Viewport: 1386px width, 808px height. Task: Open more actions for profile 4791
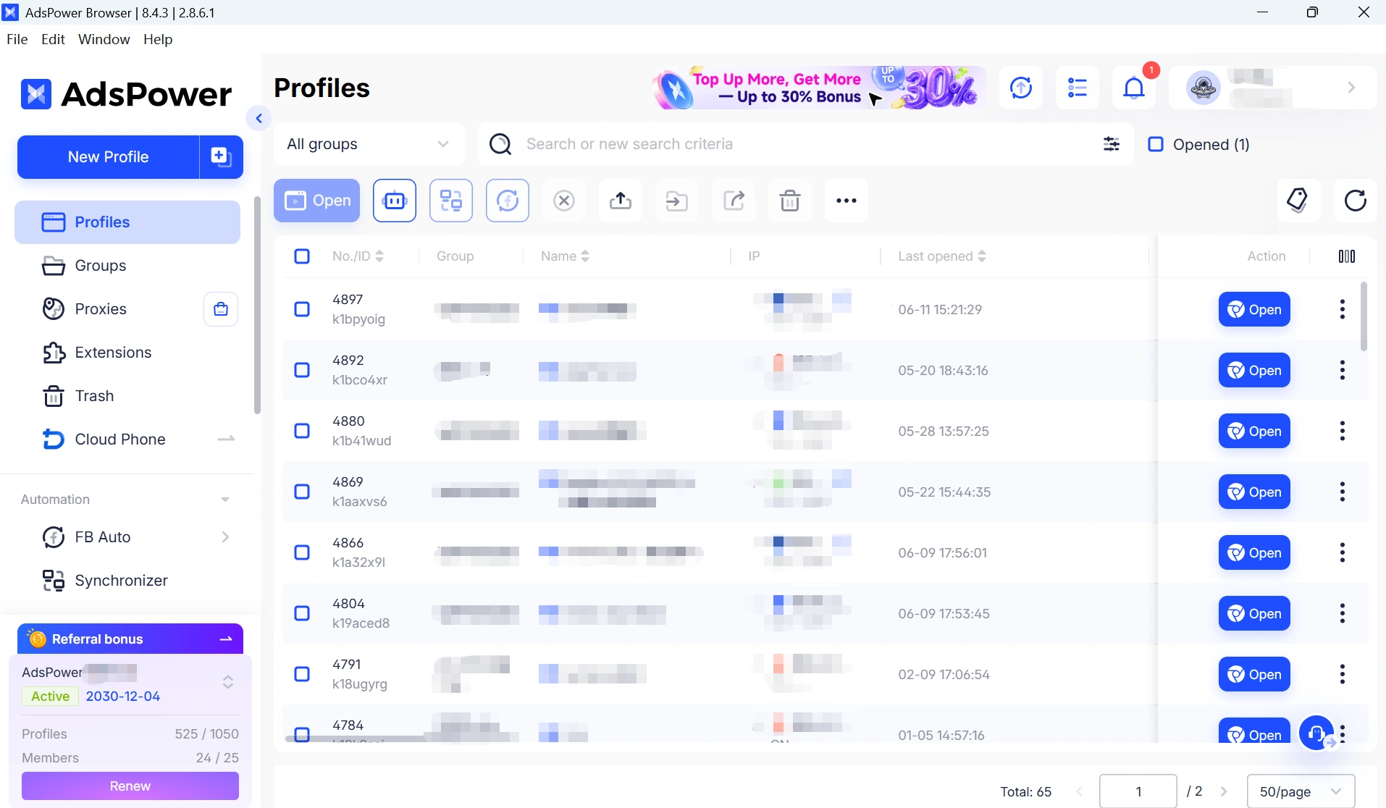click(1343, 674)
